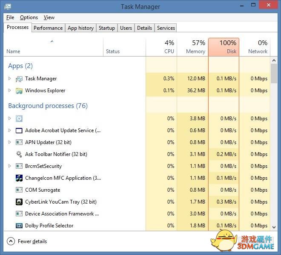Image resolution: width=281 pixels, height=255 pixels.
Task: Click the APN Updater process icon
Action: 19,142
